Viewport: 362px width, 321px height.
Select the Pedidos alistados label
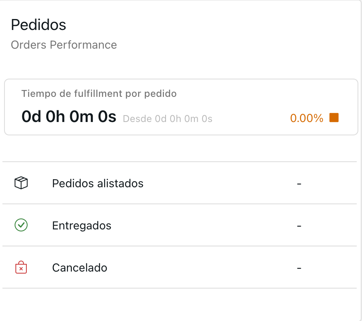[98, 184]
